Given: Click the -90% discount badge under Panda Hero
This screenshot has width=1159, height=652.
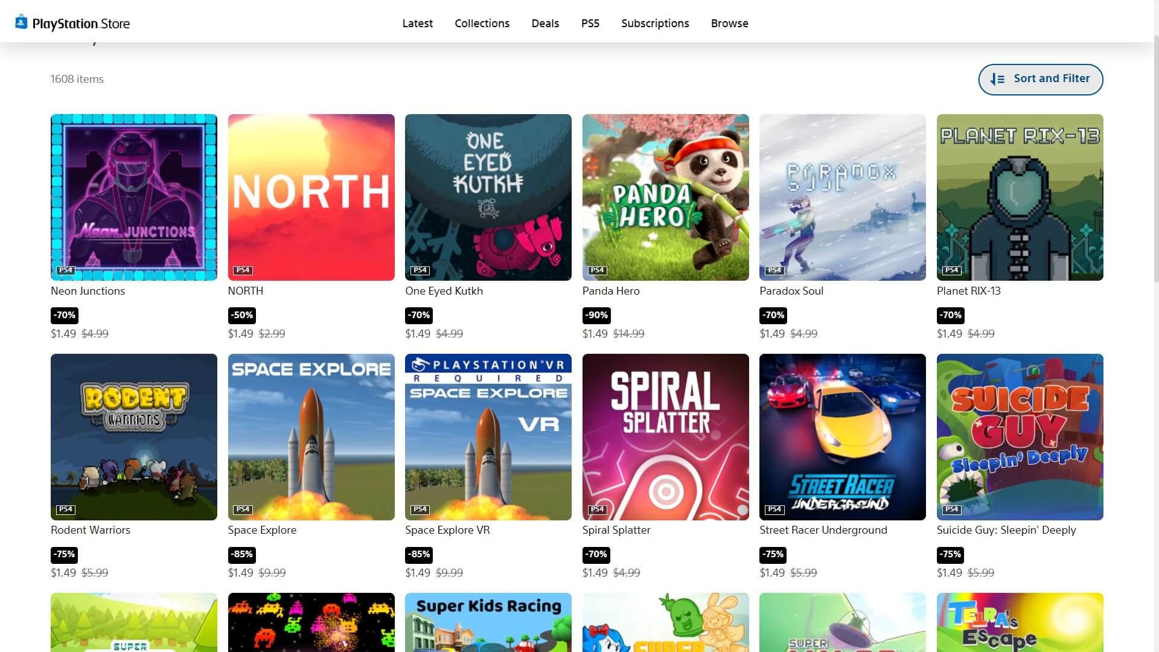Looking at the screenshot, I should point(596,315).
